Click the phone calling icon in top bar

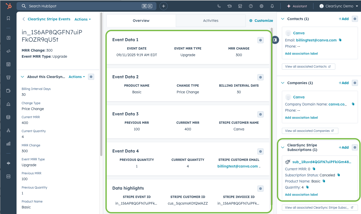(x=219, y=6)
